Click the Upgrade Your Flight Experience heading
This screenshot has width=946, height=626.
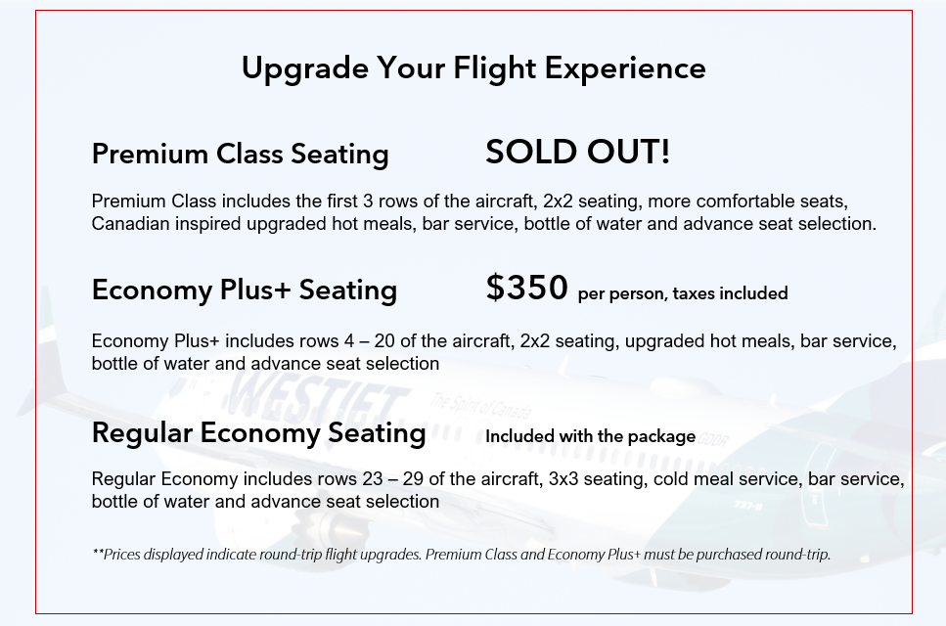tap(473, 68)
